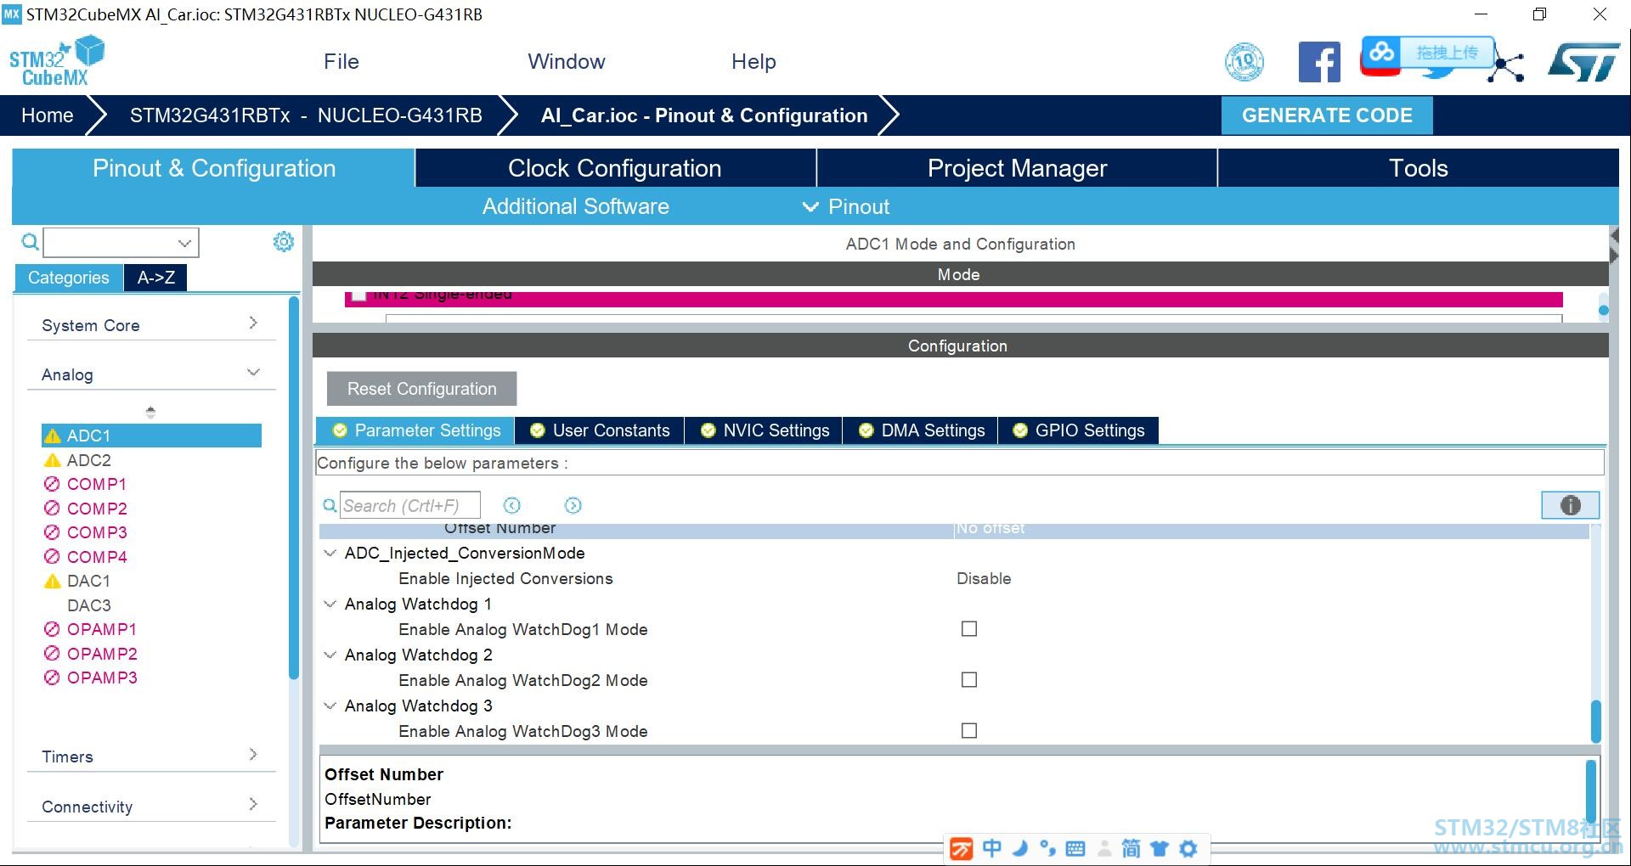Switch to Clock Configuration tab
This screenshot has width=1631, height=866.
[615, 168]
